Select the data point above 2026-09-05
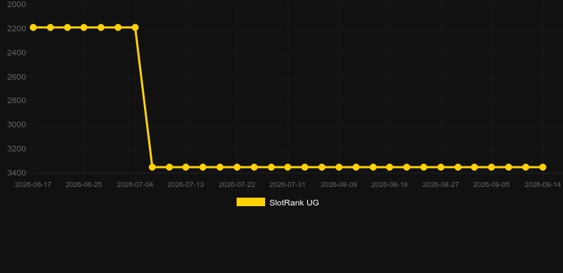 492,167
